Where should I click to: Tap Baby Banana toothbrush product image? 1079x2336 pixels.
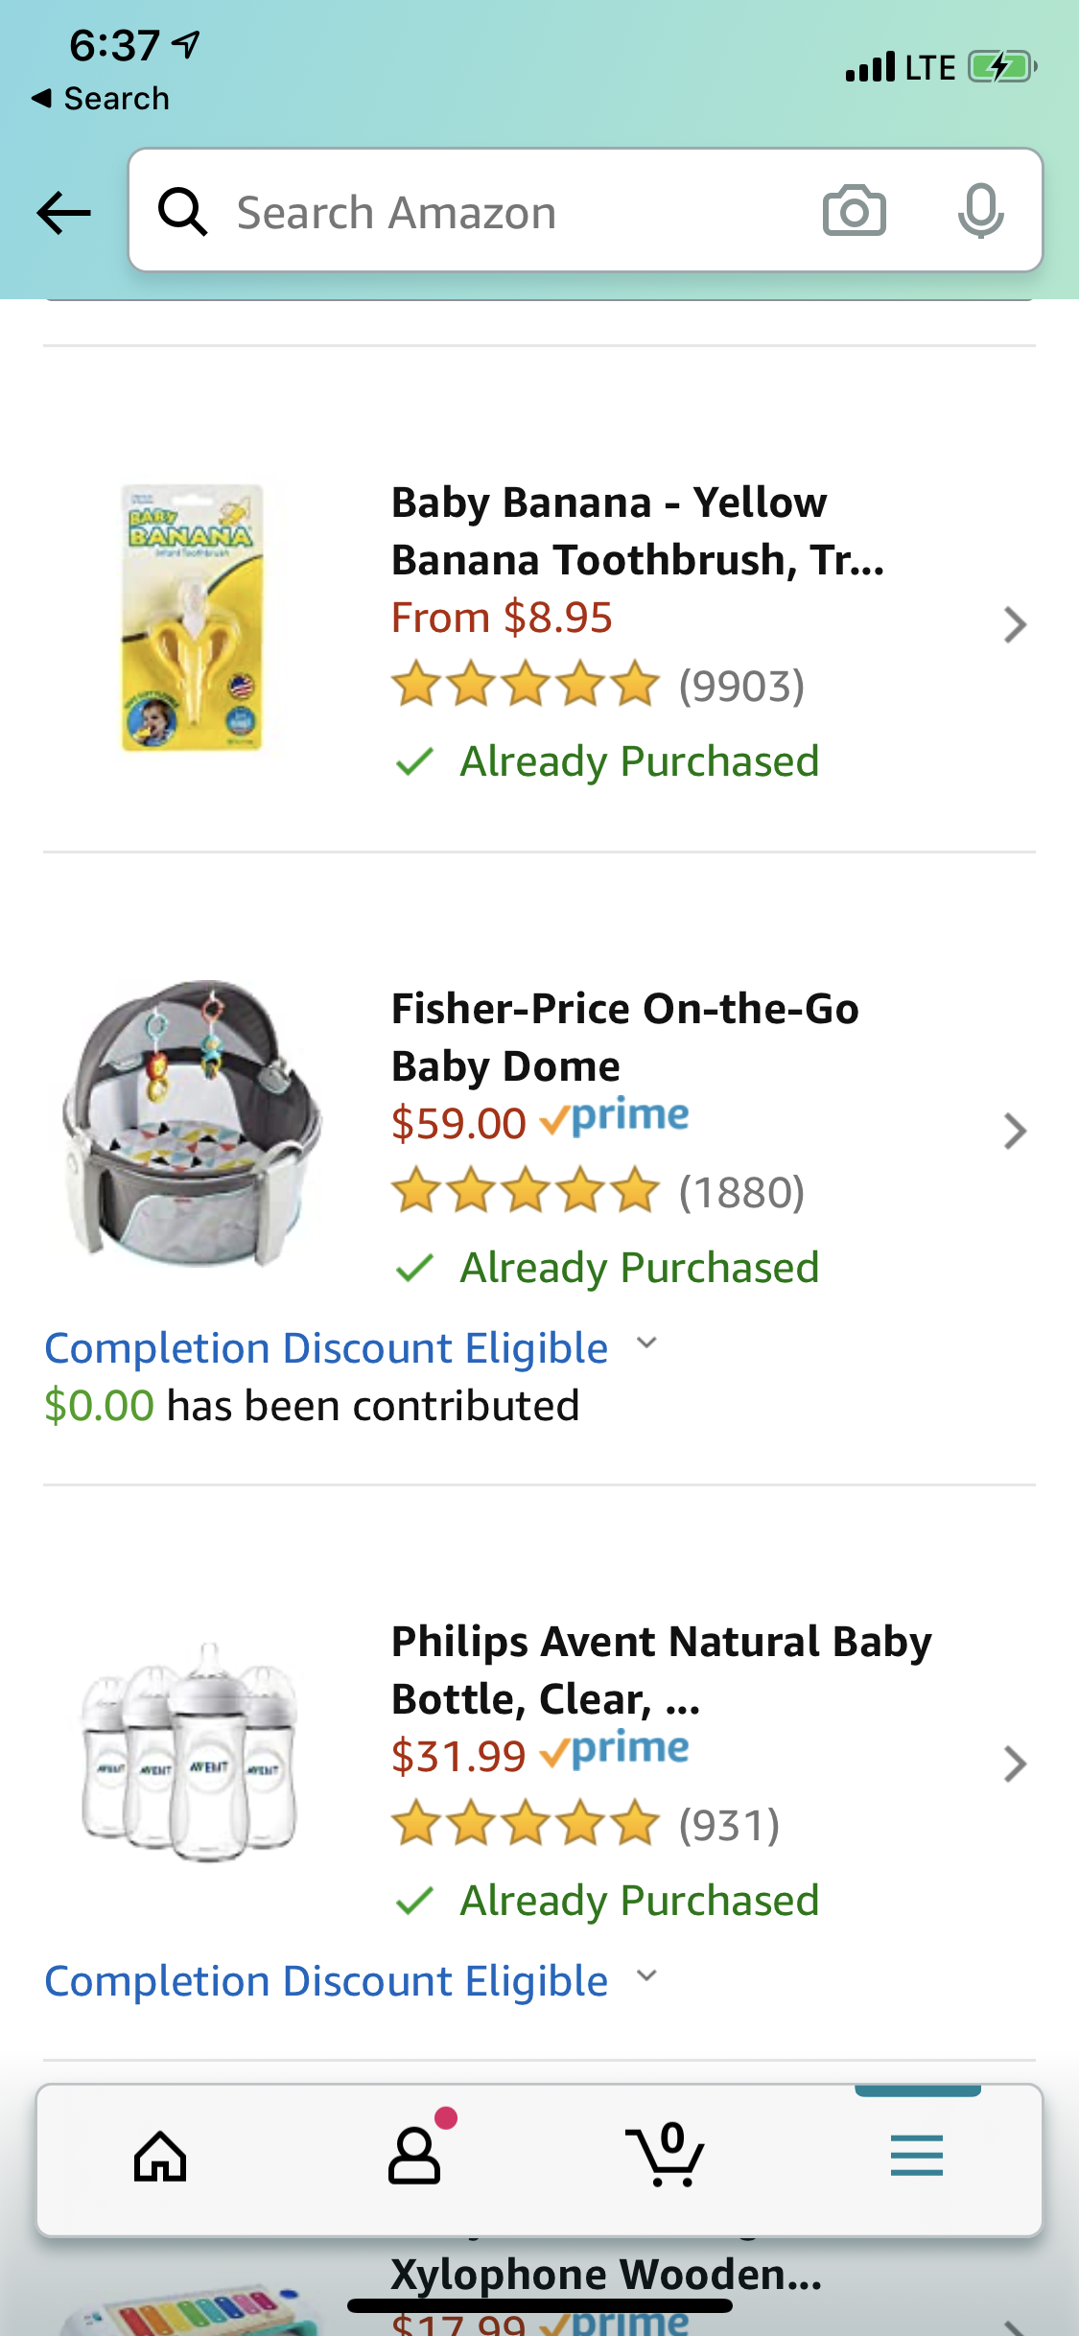pos(192,619)
